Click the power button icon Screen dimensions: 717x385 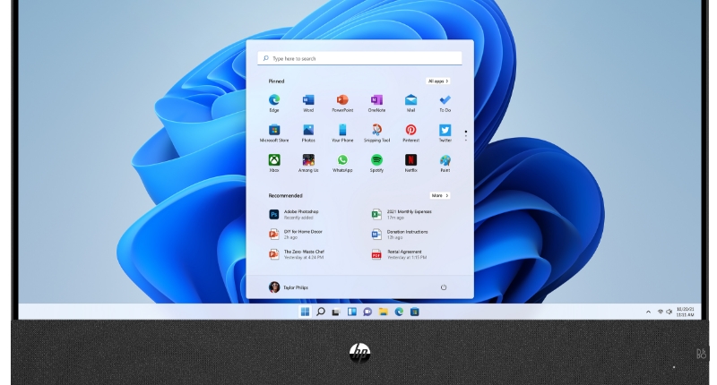pyautogui.click(x=443, y=287)
